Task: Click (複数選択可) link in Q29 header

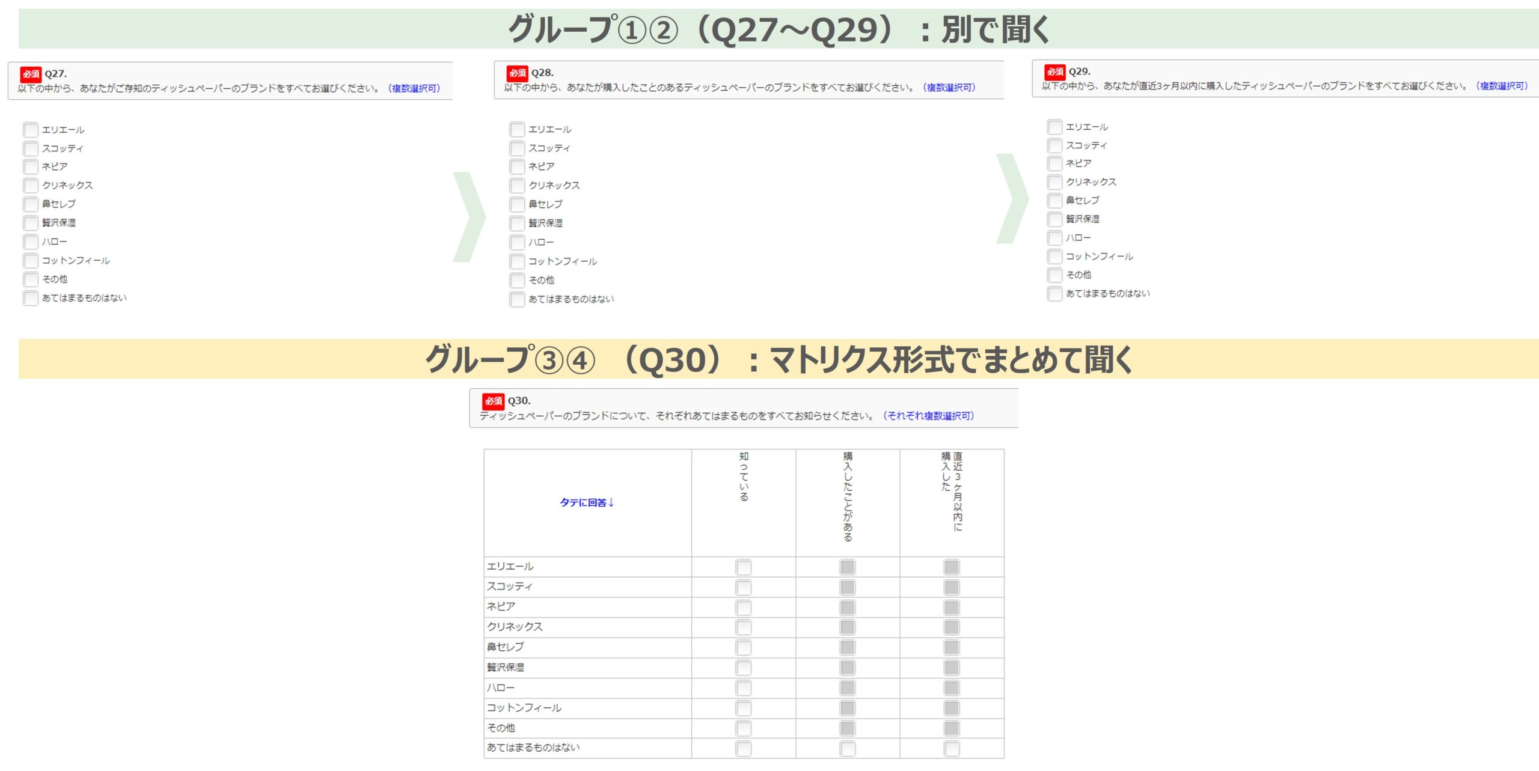Action: click(x=1501, y=86)
